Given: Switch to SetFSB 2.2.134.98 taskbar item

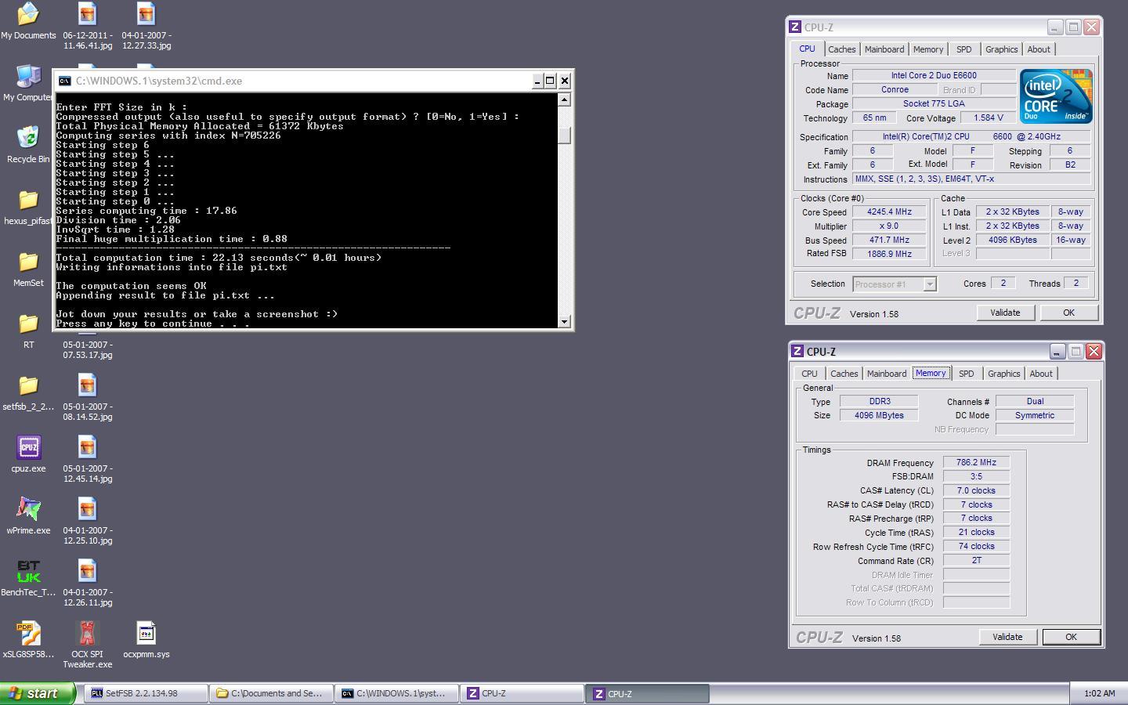Looking at the screenshot, I should 146,693.
